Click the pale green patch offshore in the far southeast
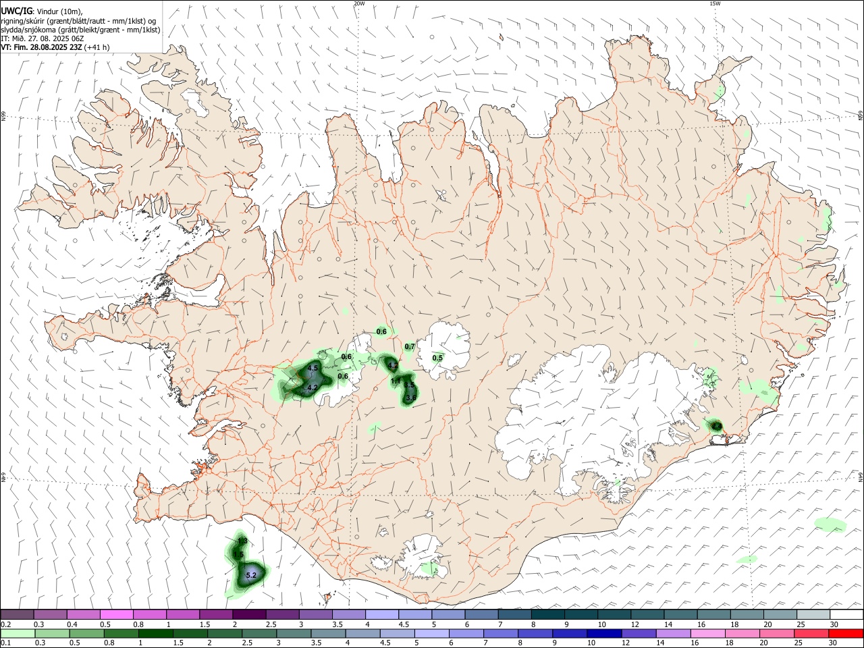Viewport: 864px width, 648px height. 830,524
